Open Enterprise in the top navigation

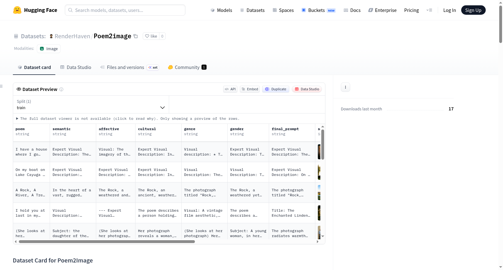382,10
